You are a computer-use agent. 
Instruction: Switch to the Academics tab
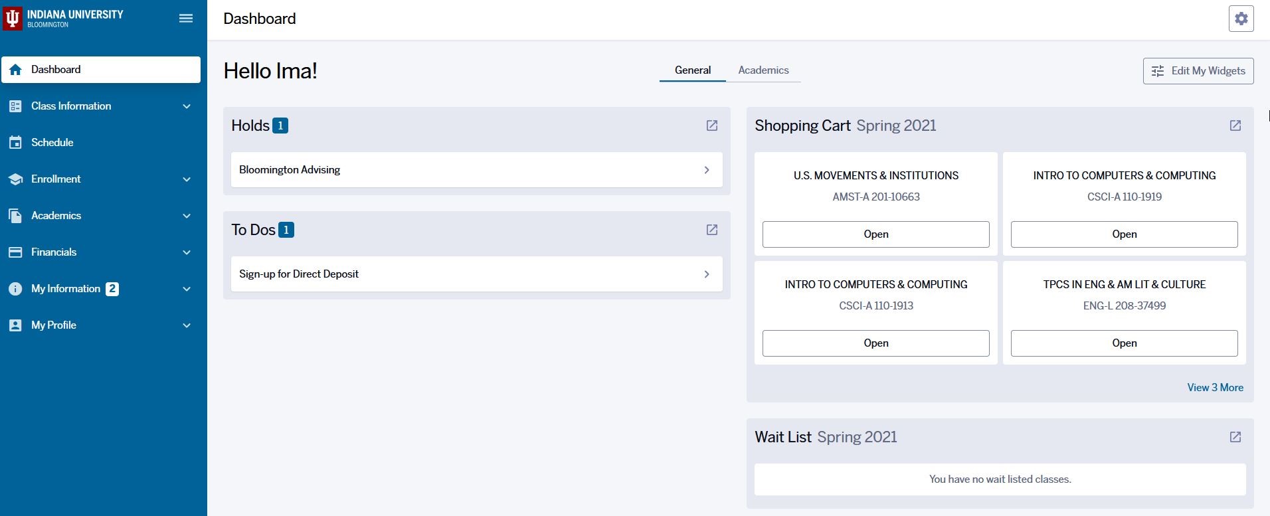763,70
